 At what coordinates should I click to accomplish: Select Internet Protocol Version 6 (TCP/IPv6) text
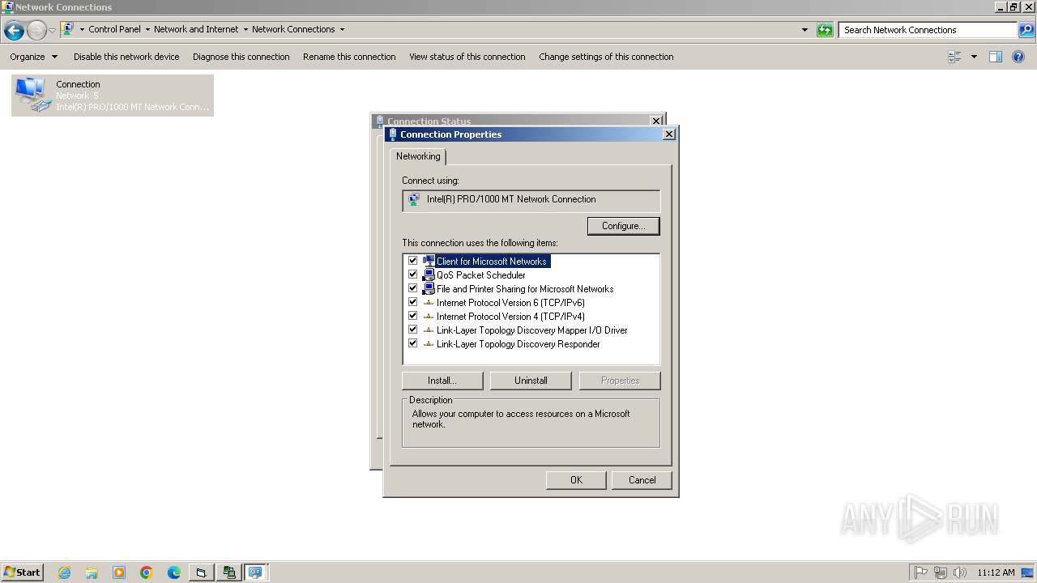point(510,303)
